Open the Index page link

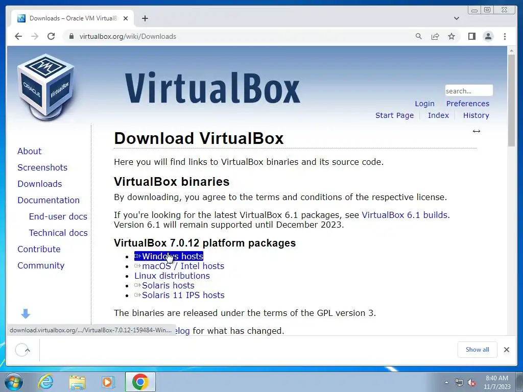tap(438, 115)
